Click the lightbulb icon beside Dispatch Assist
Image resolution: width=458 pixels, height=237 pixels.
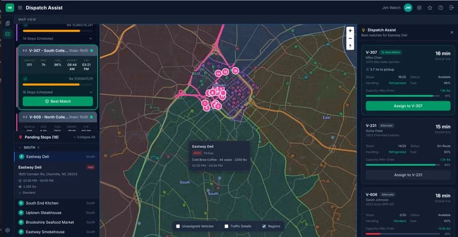click(x=364, y=30)
